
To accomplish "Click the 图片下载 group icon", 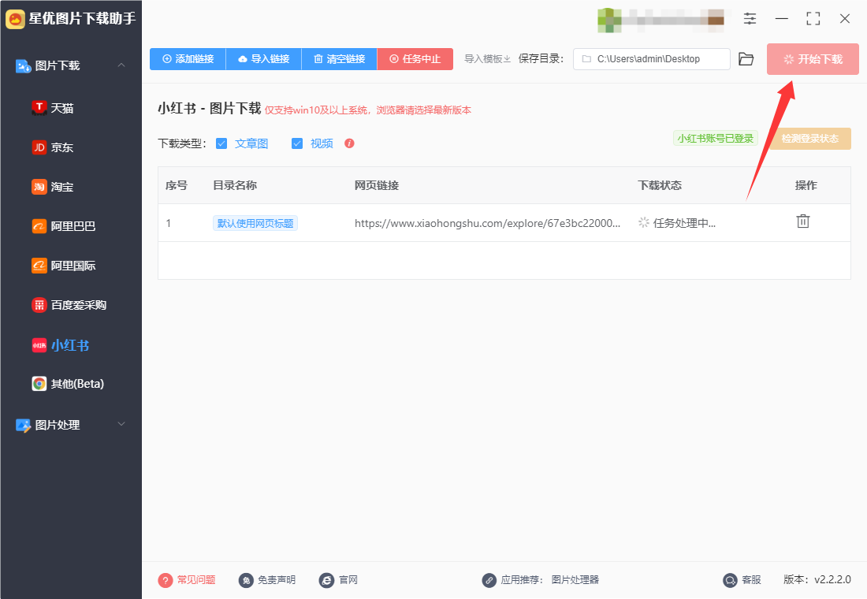I will (x=23, y=66).
